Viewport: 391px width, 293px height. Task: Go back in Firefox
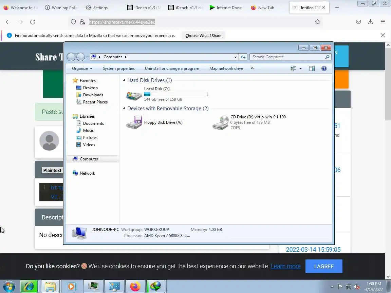(x=8, y=22)
